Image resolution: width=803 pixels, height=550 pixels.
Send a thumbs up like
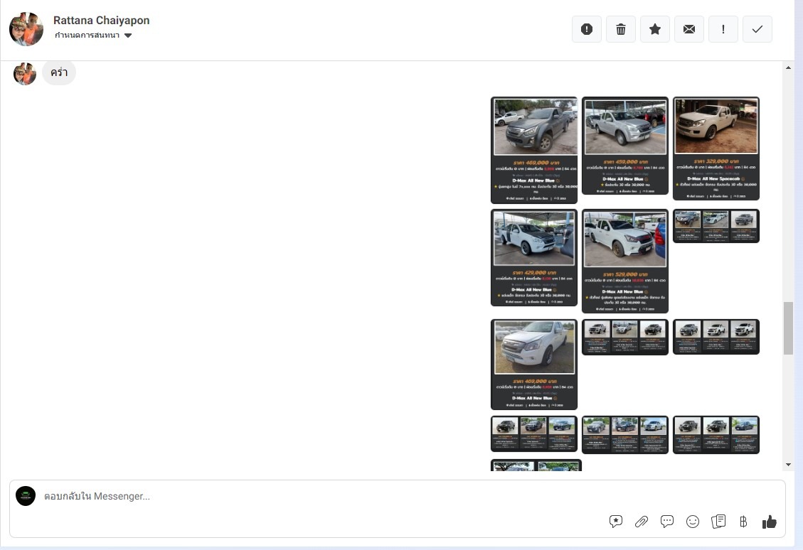770,522
